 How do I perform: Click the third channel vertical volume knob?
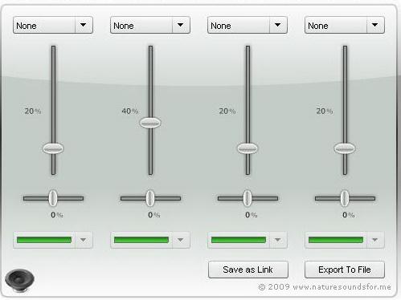pos(248,148)
